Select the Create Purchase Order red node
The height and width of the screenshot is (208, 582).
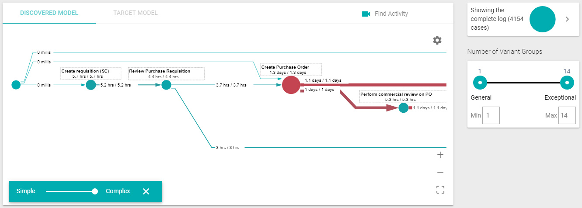coord(291,85)
